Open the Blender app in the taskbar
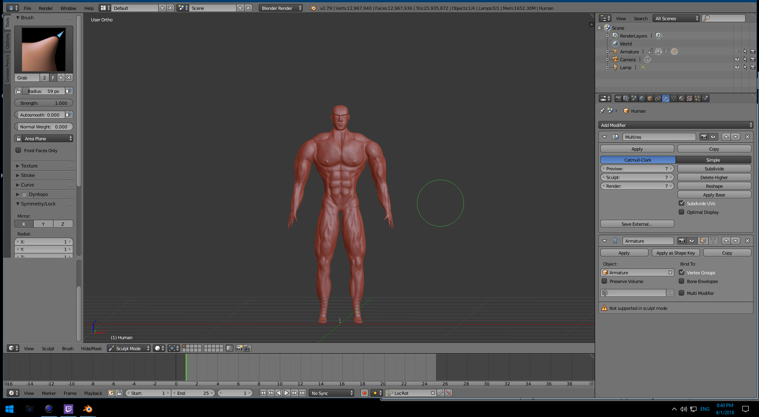 pyautogui.click(x=87, y=409)
